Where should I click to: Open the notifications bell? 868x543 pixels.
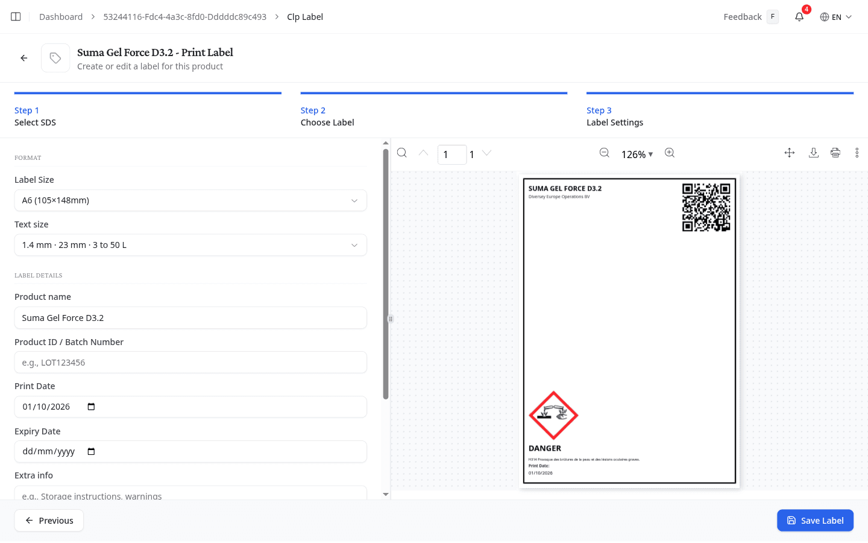pyautogui.click(x=799, y=17)
